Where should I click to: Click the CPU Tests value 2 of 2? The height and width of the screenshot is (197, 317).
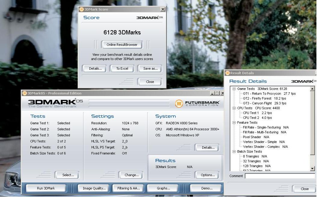tap(61, 141)
